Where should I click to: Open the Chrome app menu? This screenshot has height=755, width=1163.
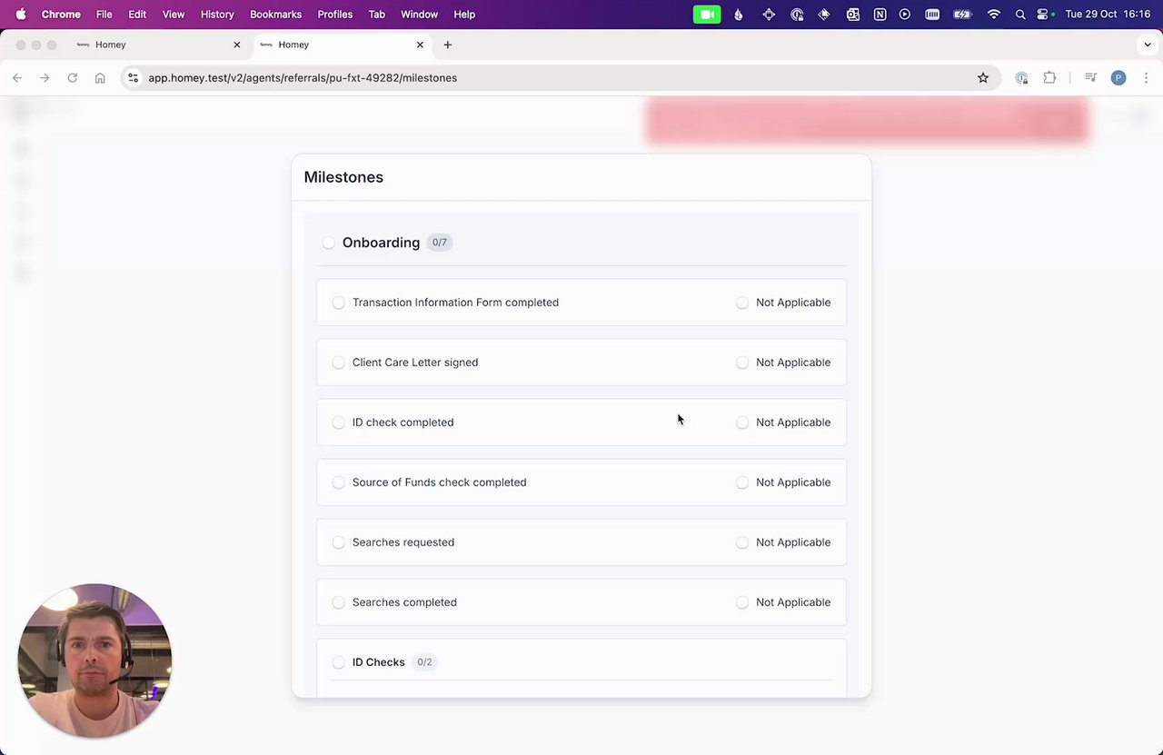(x=61, y=15)
